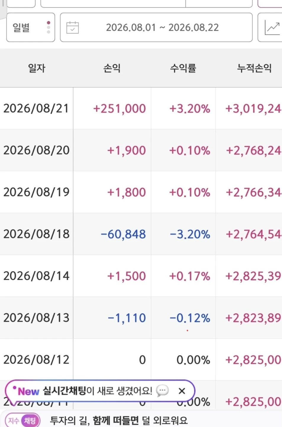282x427 pixels.
Task: Tap the +251,000 profit value
Action: pos(120,109)
